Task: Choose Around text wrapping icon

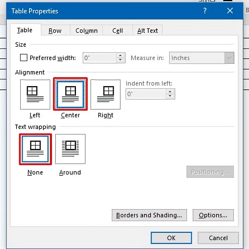Action: pyautogui.click(x=70, y=149)
